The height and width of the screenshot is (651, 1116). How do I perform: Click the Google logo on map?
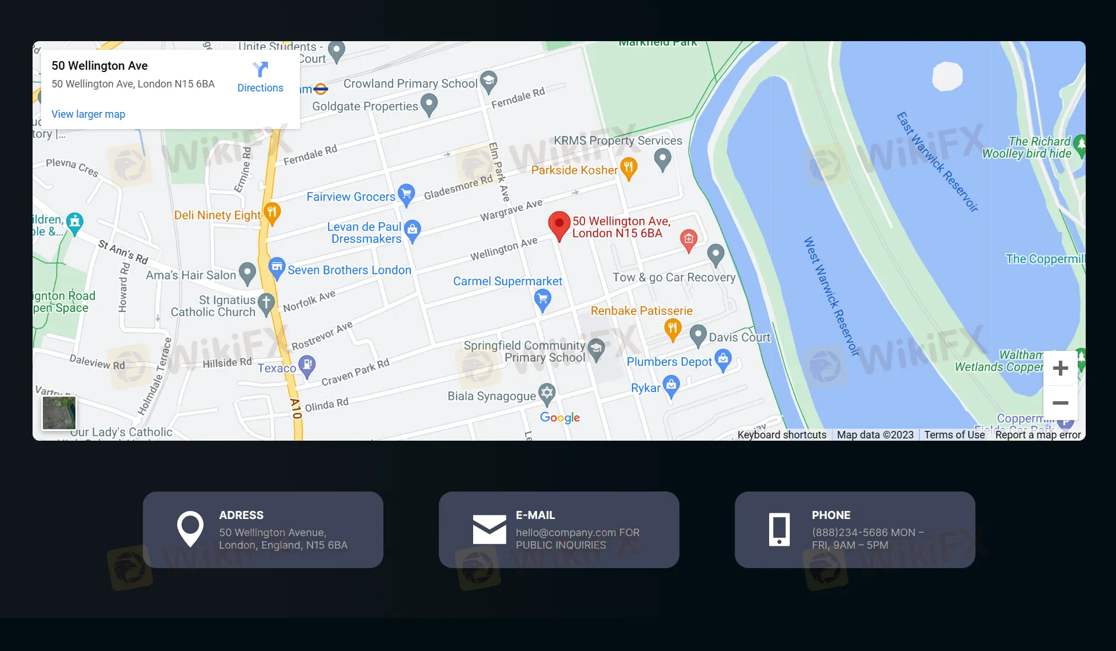pyautogui.click(x=559, y=418)
